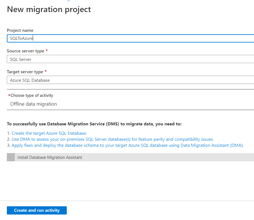The image size is (254, 220).
Task: Click the New migration project heading
Action: click(49, 9)
